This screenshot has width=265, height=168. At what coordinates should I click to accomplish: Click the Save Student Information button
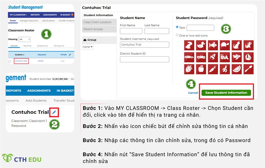[226, 93]
